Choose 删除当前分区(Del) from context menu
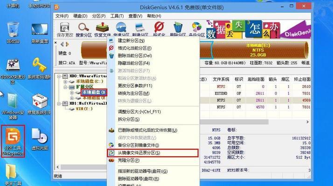The width and height of the screenshot is (333, 186). click(153, 56)
